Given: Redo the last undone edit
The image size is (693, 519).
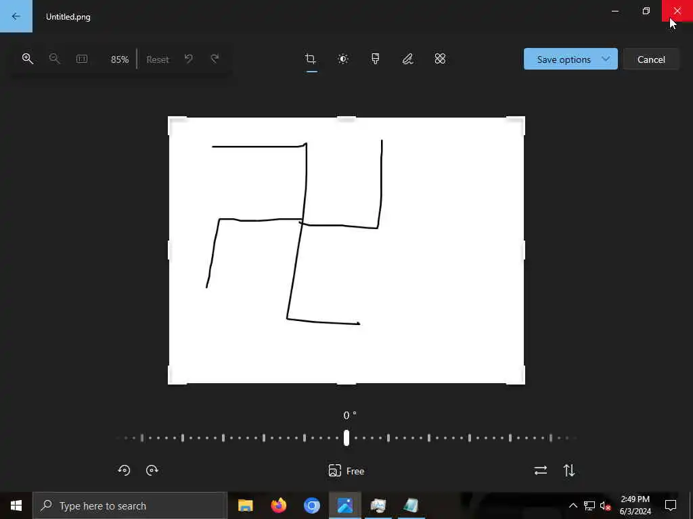Looking at the screenshot, I should pos(215,59).
